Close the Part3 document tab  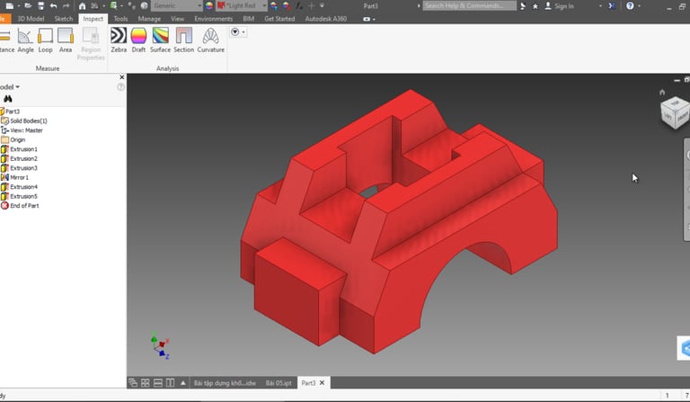coord(322,382)
